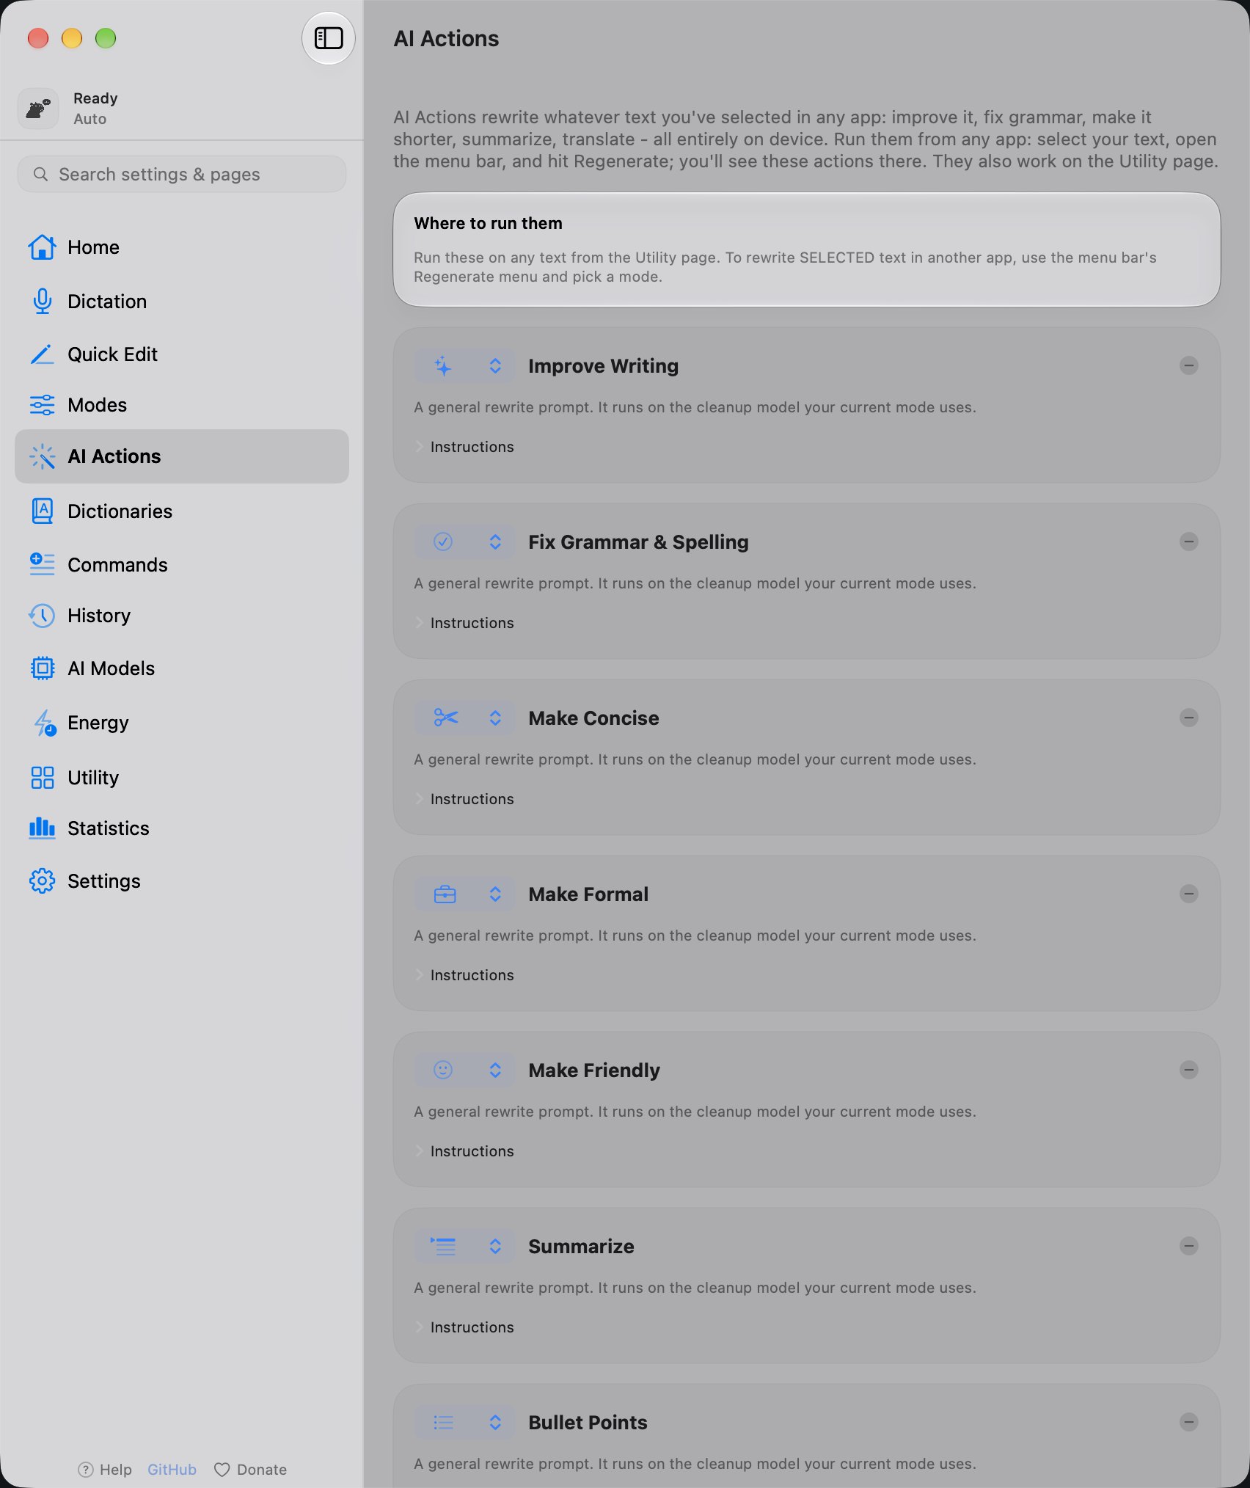Expand Instructions under Make Concise
The width and height of the screenshot is (1250, 1488).
[464, 799]
